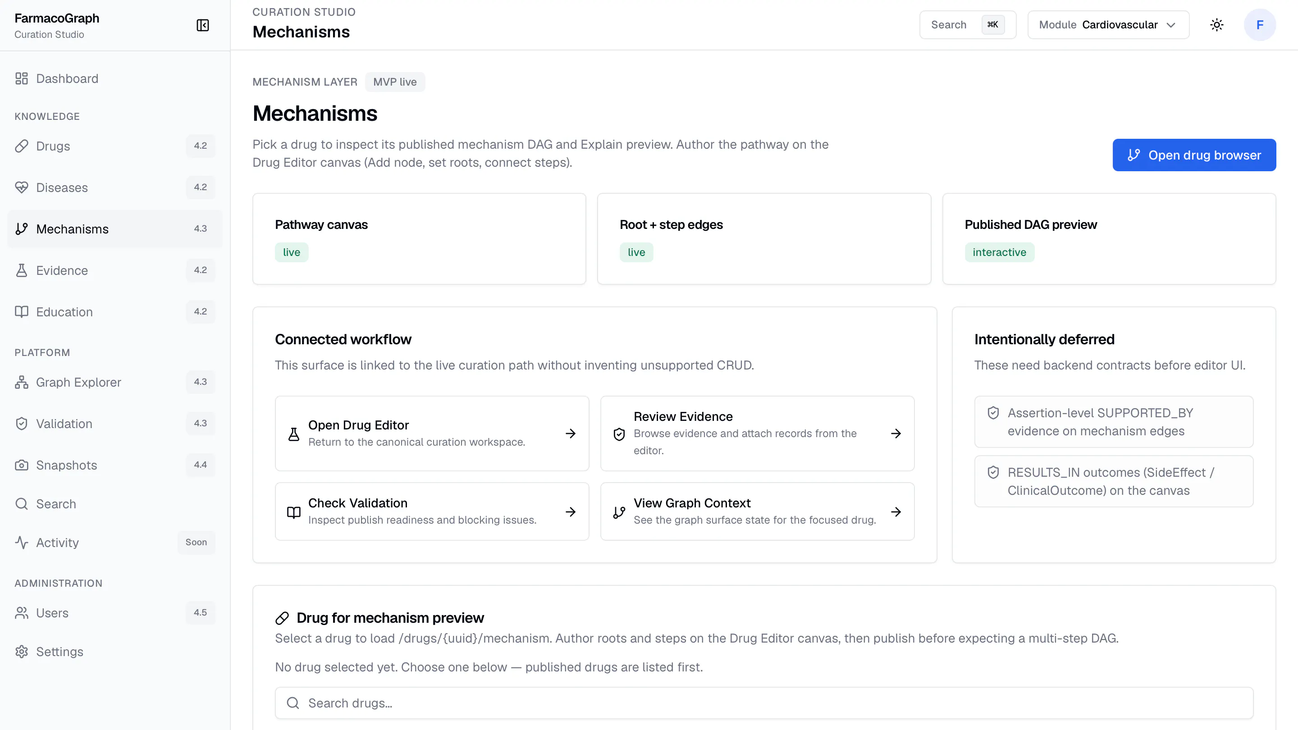This screenshot has height=730, width=1298.
Task: Click the Open Drug Editor link card
Action: coord(432,434)
